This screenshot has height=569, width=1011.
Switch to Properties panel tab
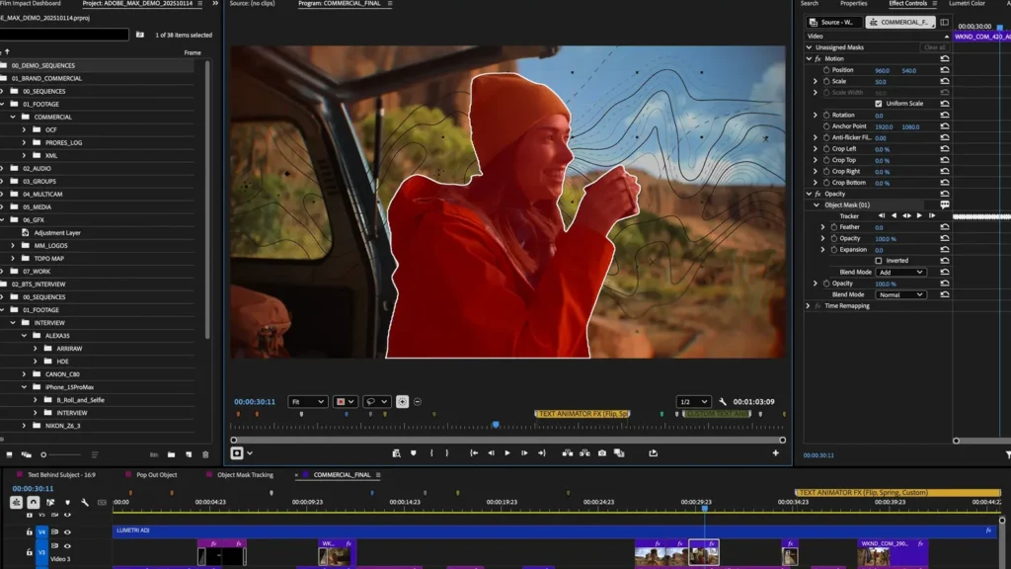853,4
